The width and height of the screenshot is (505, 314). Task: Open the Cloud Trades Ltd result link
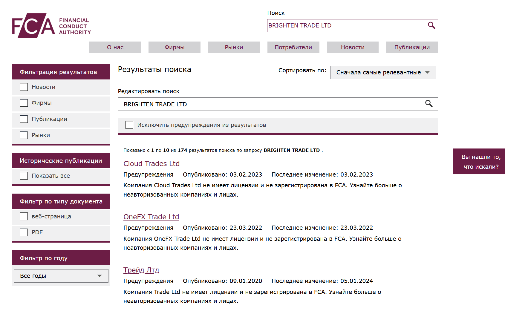pyautogui.click(x=151, y=164)
